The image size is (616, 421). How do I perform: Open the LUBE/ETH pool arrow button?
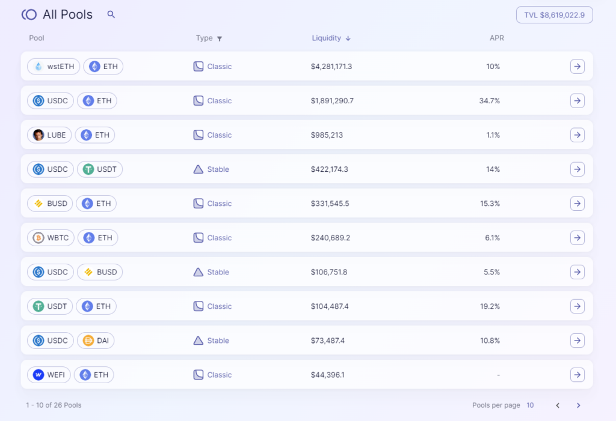[x=577, y=135]
